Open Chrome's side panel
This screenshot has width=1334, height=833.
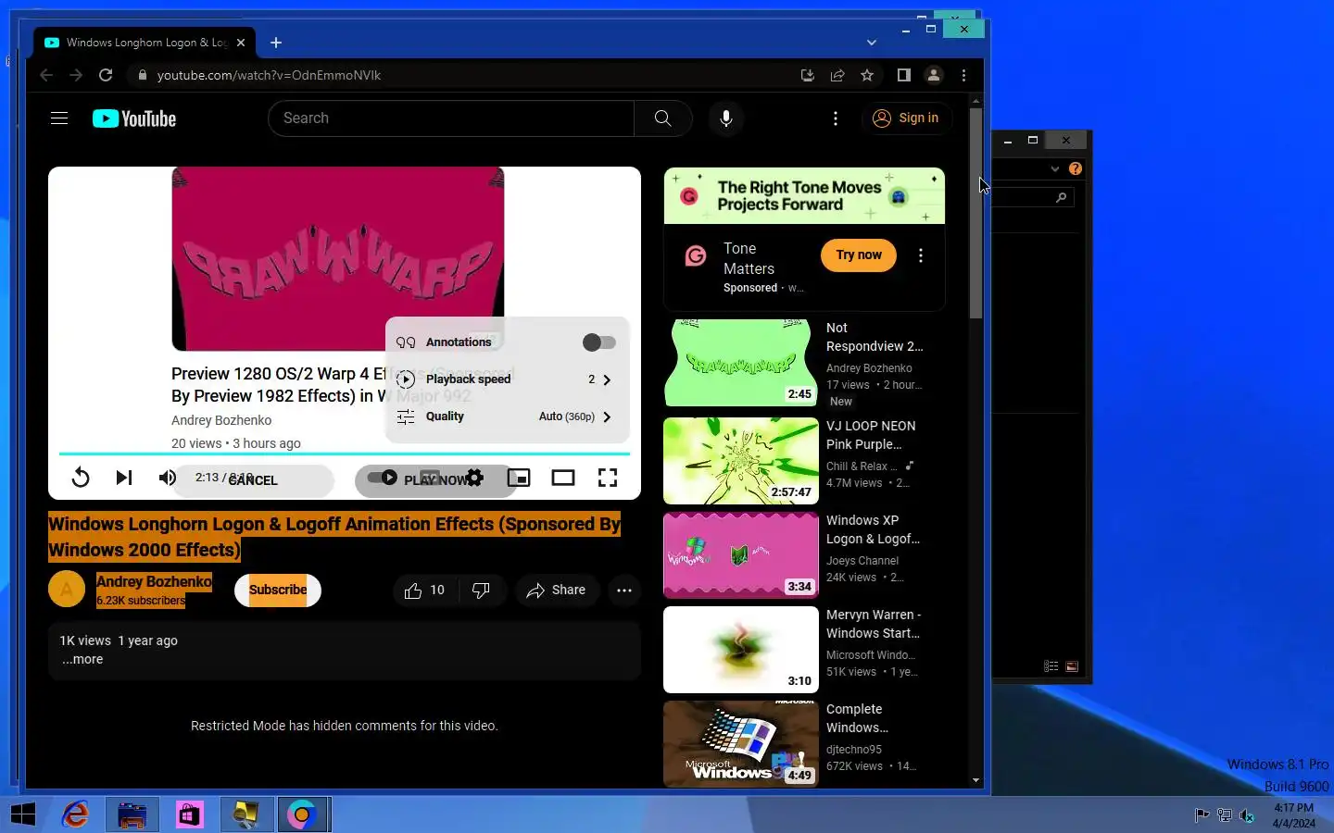(904, 75)
